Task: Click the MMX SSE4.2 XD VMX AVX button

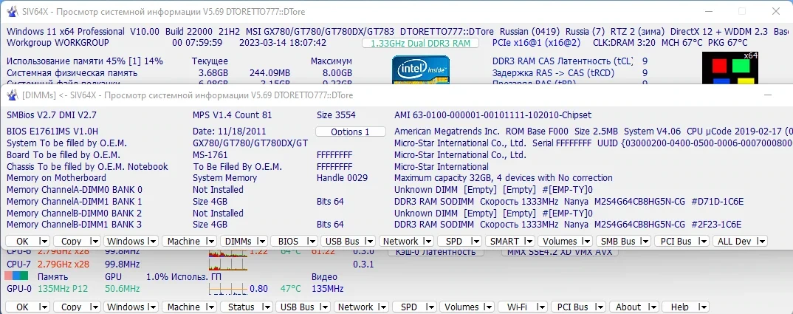Action: pyautogui.click(x=560, y=252)
